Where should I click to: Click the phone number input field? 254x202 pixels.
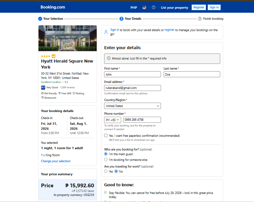tap(142, 120)
